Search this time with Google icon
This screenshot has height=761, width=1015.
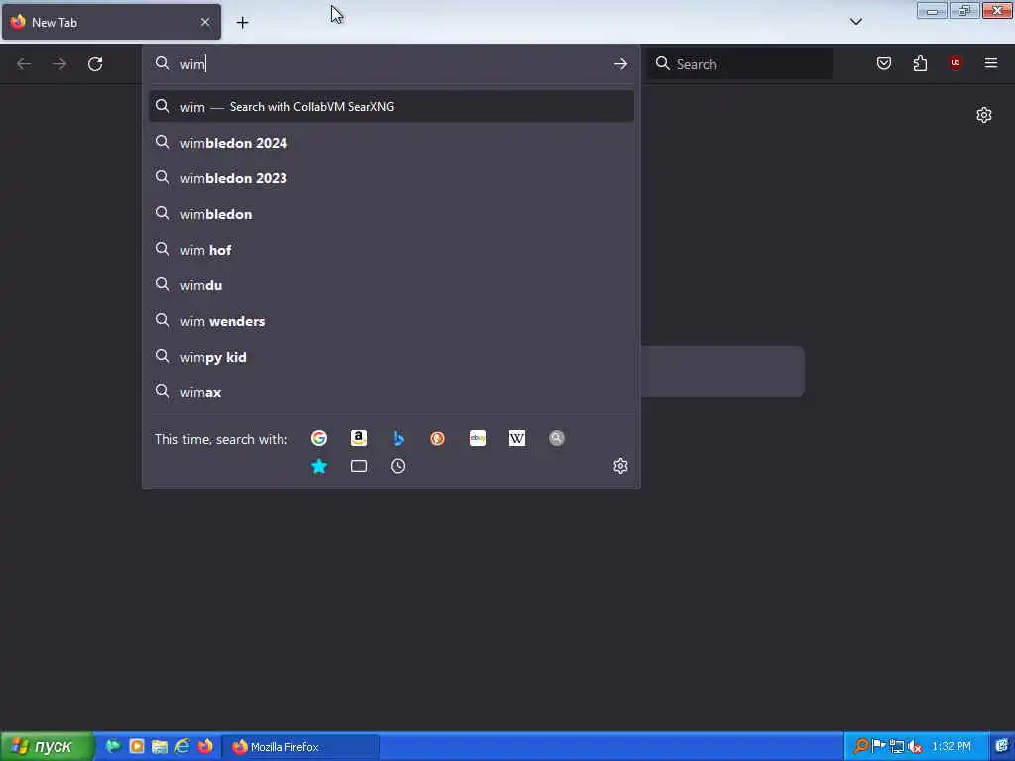(318, 438)
